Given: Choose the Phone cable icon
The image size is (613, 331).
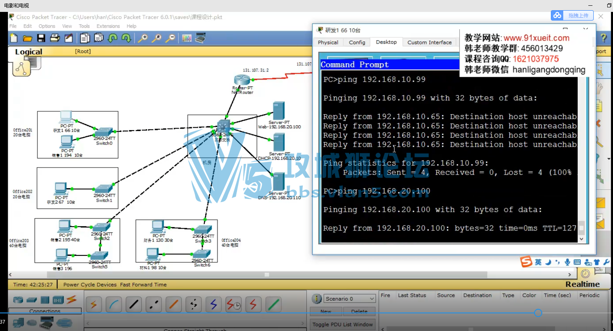Looking at the screenshot, I should click(x=193, y=305).
